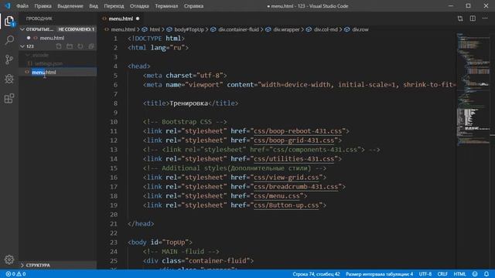Open the Вид menu
This screenshot has width=495, height=278.
click(94, 6)
